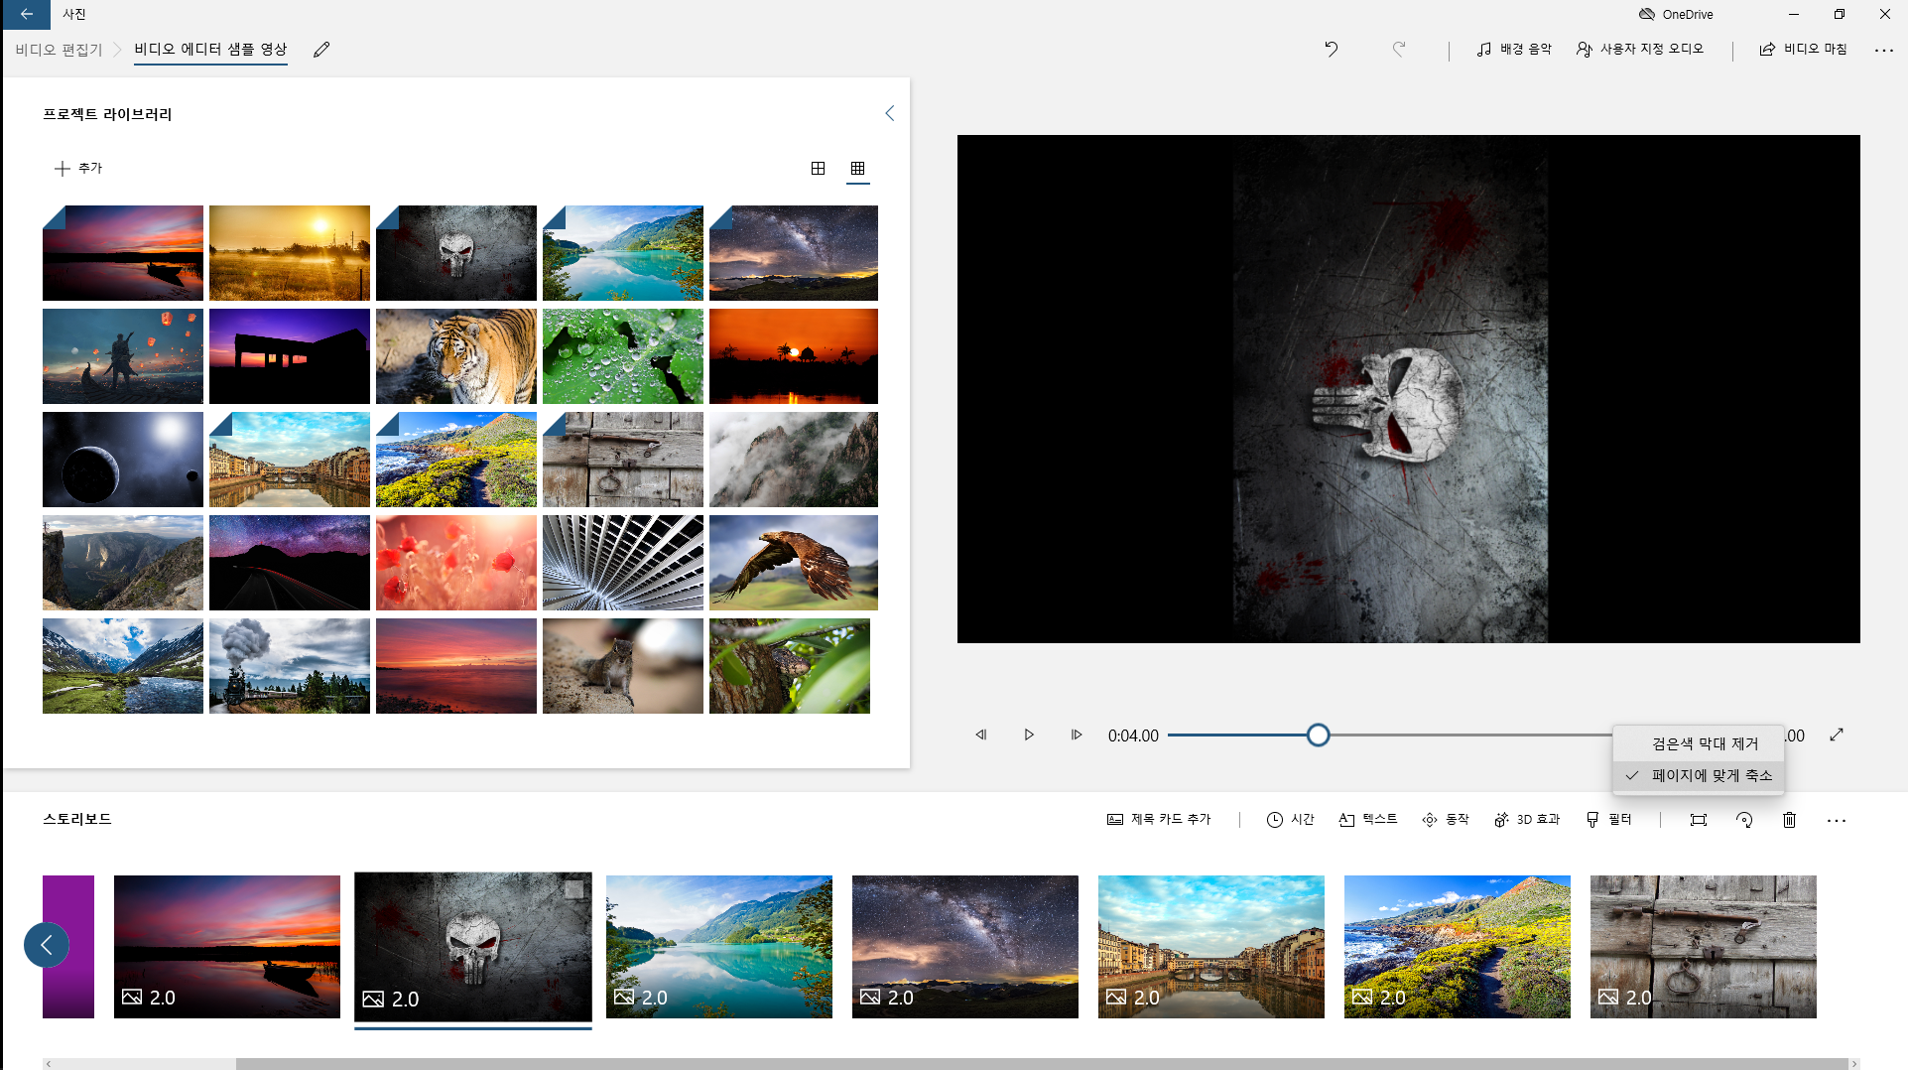The image size is (1908, 1070).
Task: Select the wooden door clip in storyboard
Action: [x=1704, y=946]
